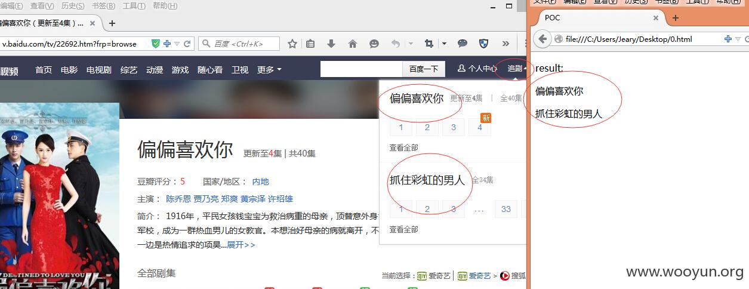Open the 书签(B) menu in the left browser
The height and width of the screenshot is (289, 749).
tap(104, 5)
